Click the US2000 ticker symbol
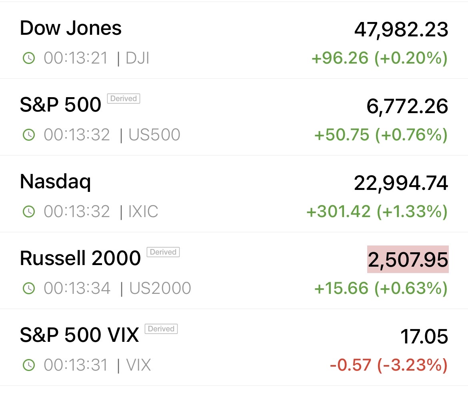468x393 pixels. click(x=160, y=288)
